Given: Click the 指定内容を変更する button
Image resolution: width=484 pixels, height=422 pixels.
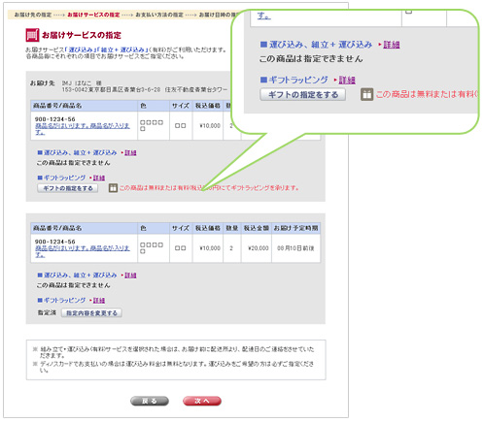Looking at the screenshot, I should [x=91, y=312].
